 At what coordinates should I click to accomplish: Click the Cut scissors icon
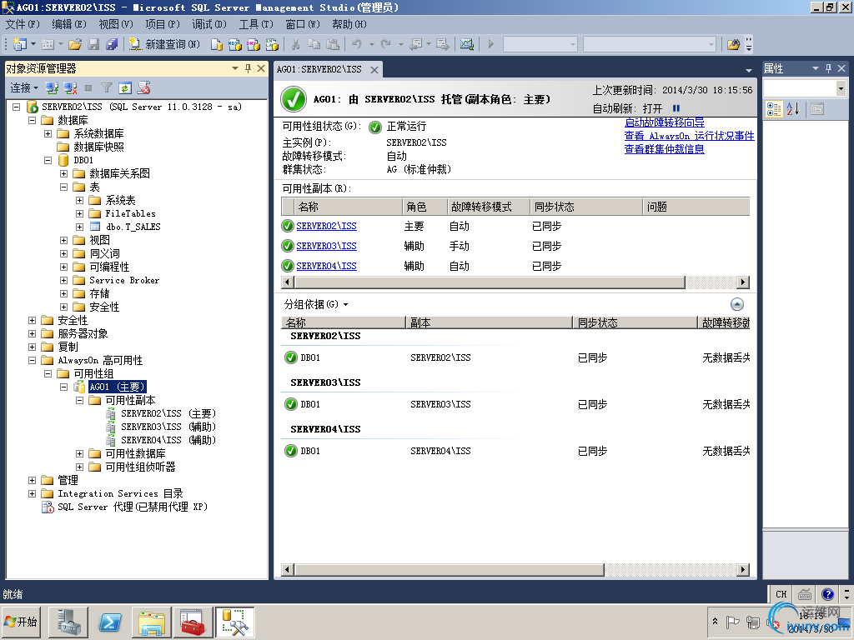(296, 44)
